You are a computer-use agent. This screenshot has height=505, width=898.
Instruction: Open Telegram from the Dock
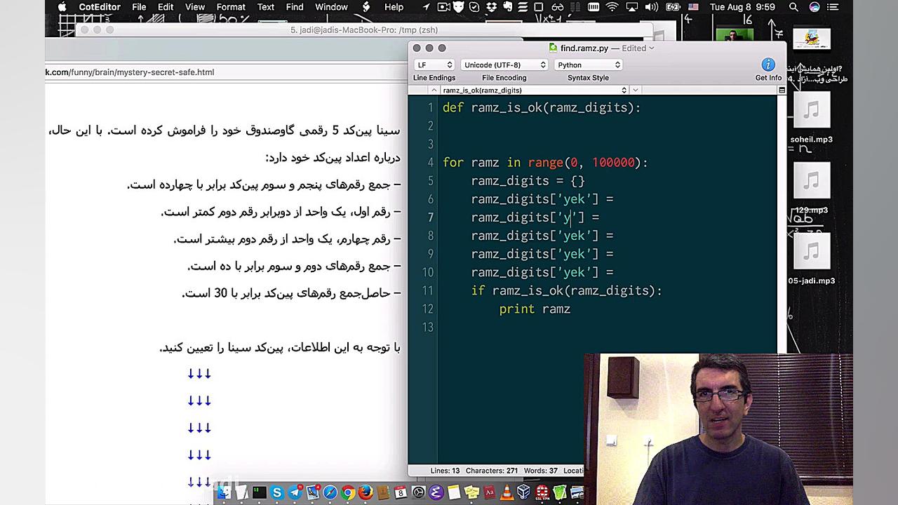pyautogui.click(x=295, y=492)
